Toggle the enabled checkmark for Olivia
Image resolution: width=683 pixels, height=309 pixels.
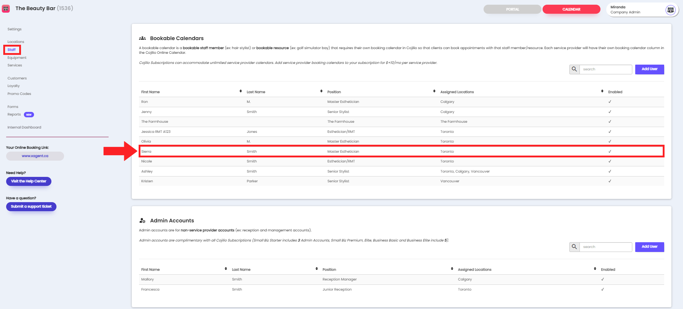pos(610,142)
